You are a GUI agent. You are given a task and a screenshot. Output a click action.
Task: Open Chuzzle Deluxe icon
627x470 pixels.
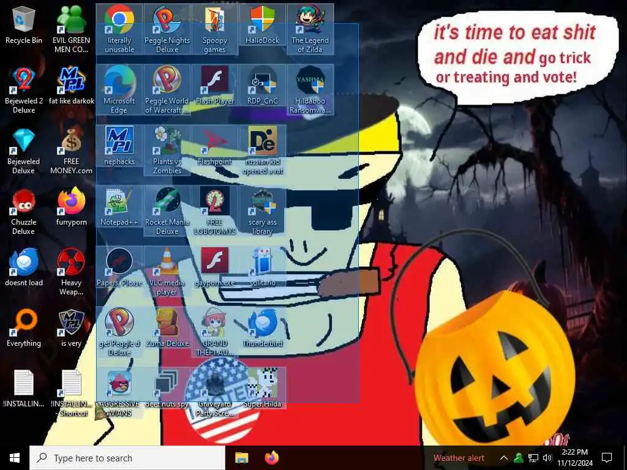(24, 211)
